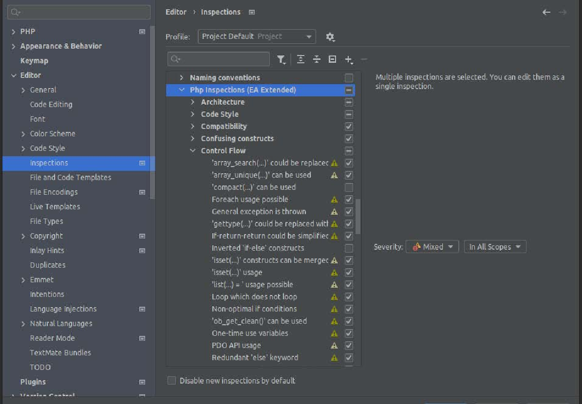Click the warning icon on General exception is thrown
This screenshot has height=404, width=582.
[x=335, y=212]
